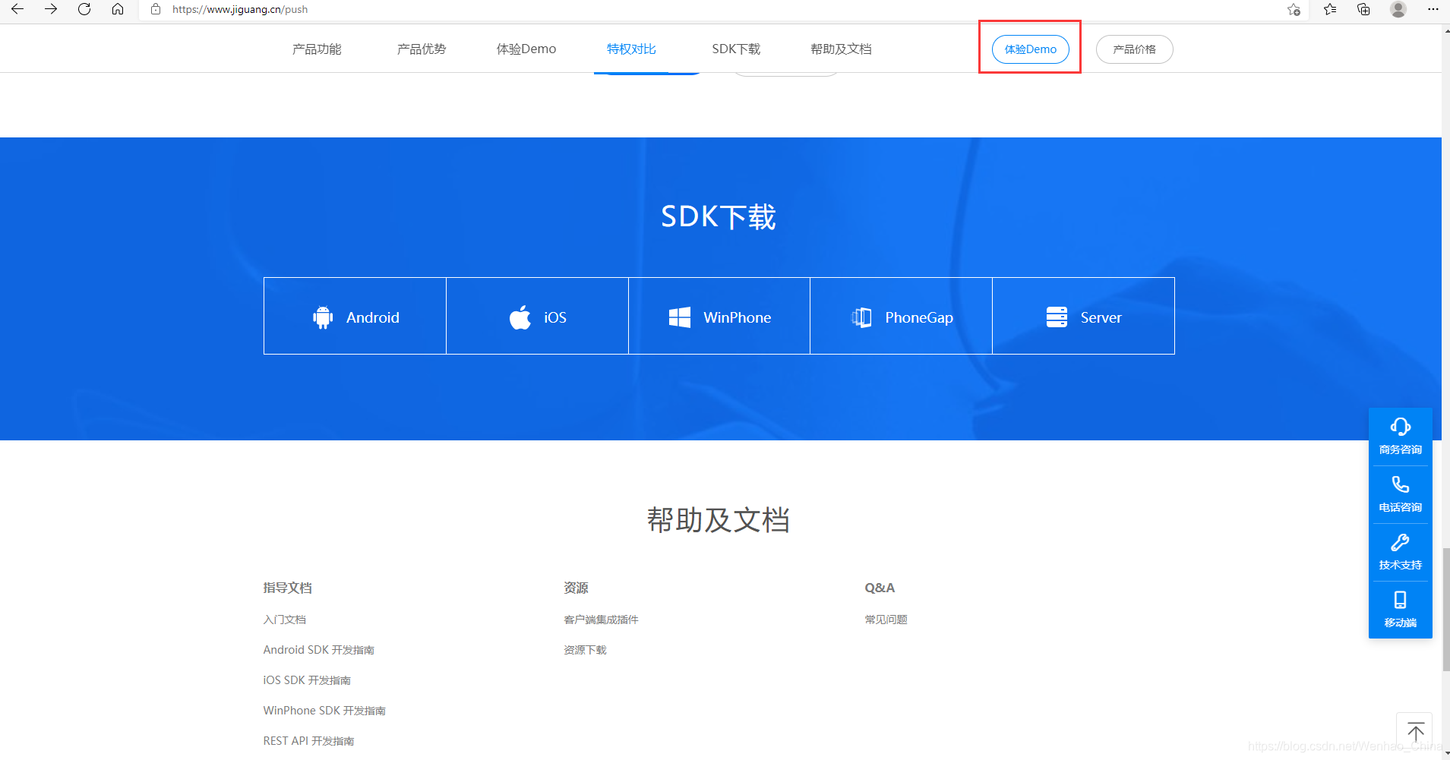
Task: Open 商务咨询 headset icon
Action: (1401, 427)
